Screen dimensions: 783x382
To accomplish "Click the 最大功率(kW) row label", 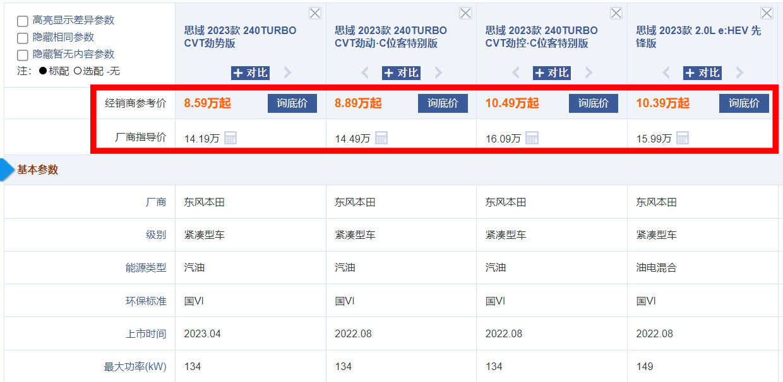I will pyautogui.click(x=135, y=367).
